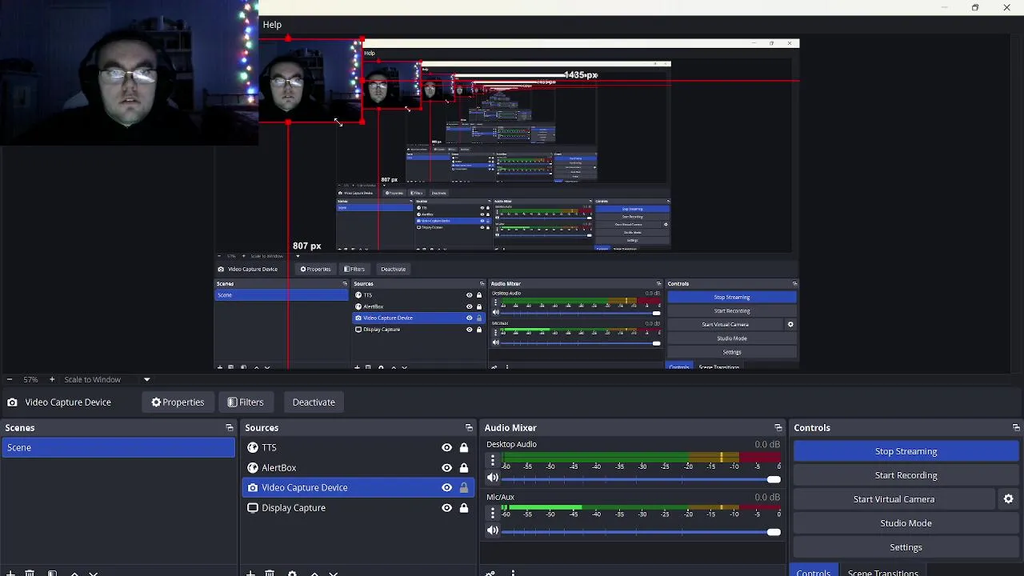Screen dimensions: 1024x576
Task: Zoom out the preview with the minus icon
Action: click(x=9, y=379)
